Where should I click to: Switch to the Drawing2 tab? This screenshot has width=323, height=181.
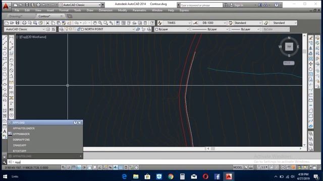(16, 16)
